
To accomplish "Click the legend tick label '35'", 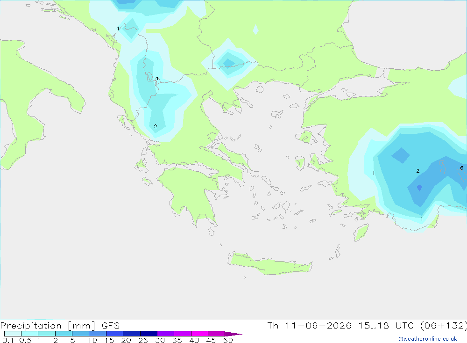I will coord(177,340).
